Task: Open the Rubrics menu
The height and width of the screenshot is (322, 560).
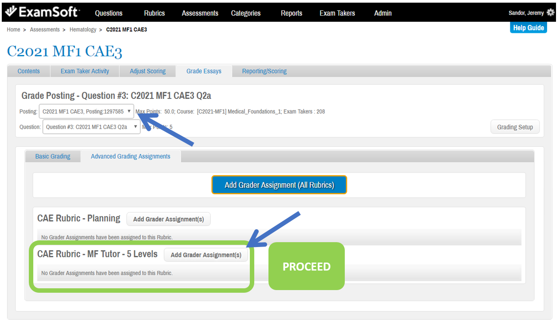Action: [154, 13]
